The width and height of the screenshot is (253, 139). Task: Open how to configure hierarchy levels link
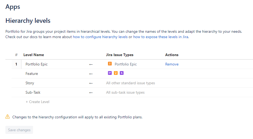(100, 37)
